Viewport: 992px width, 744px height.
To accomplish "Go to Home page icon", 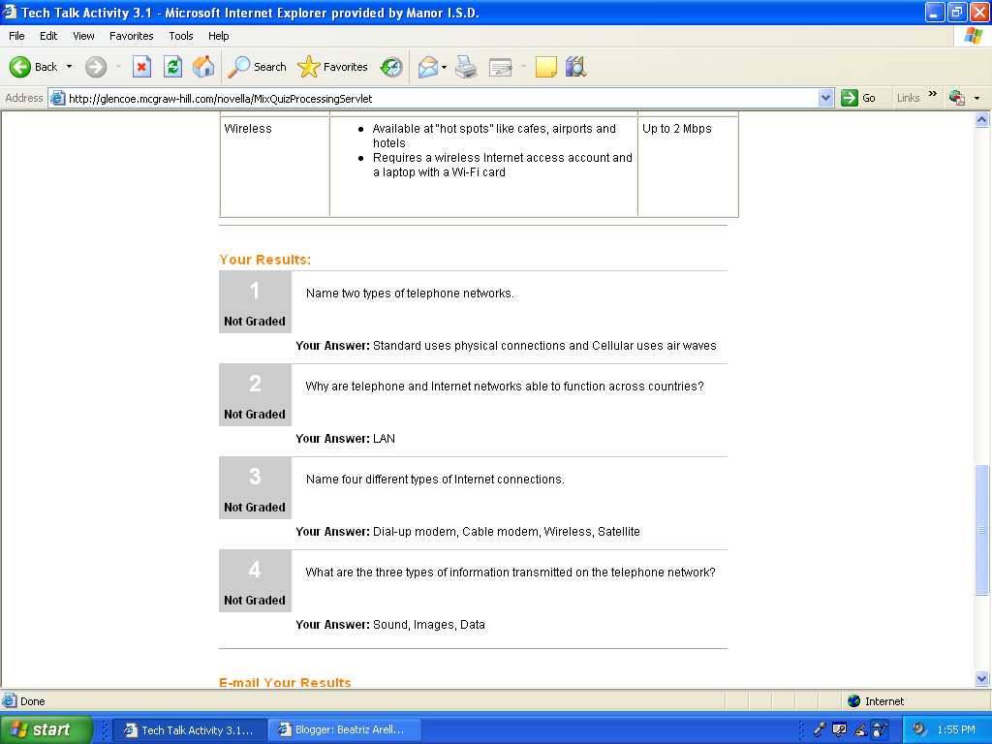I will coord(203,67).
